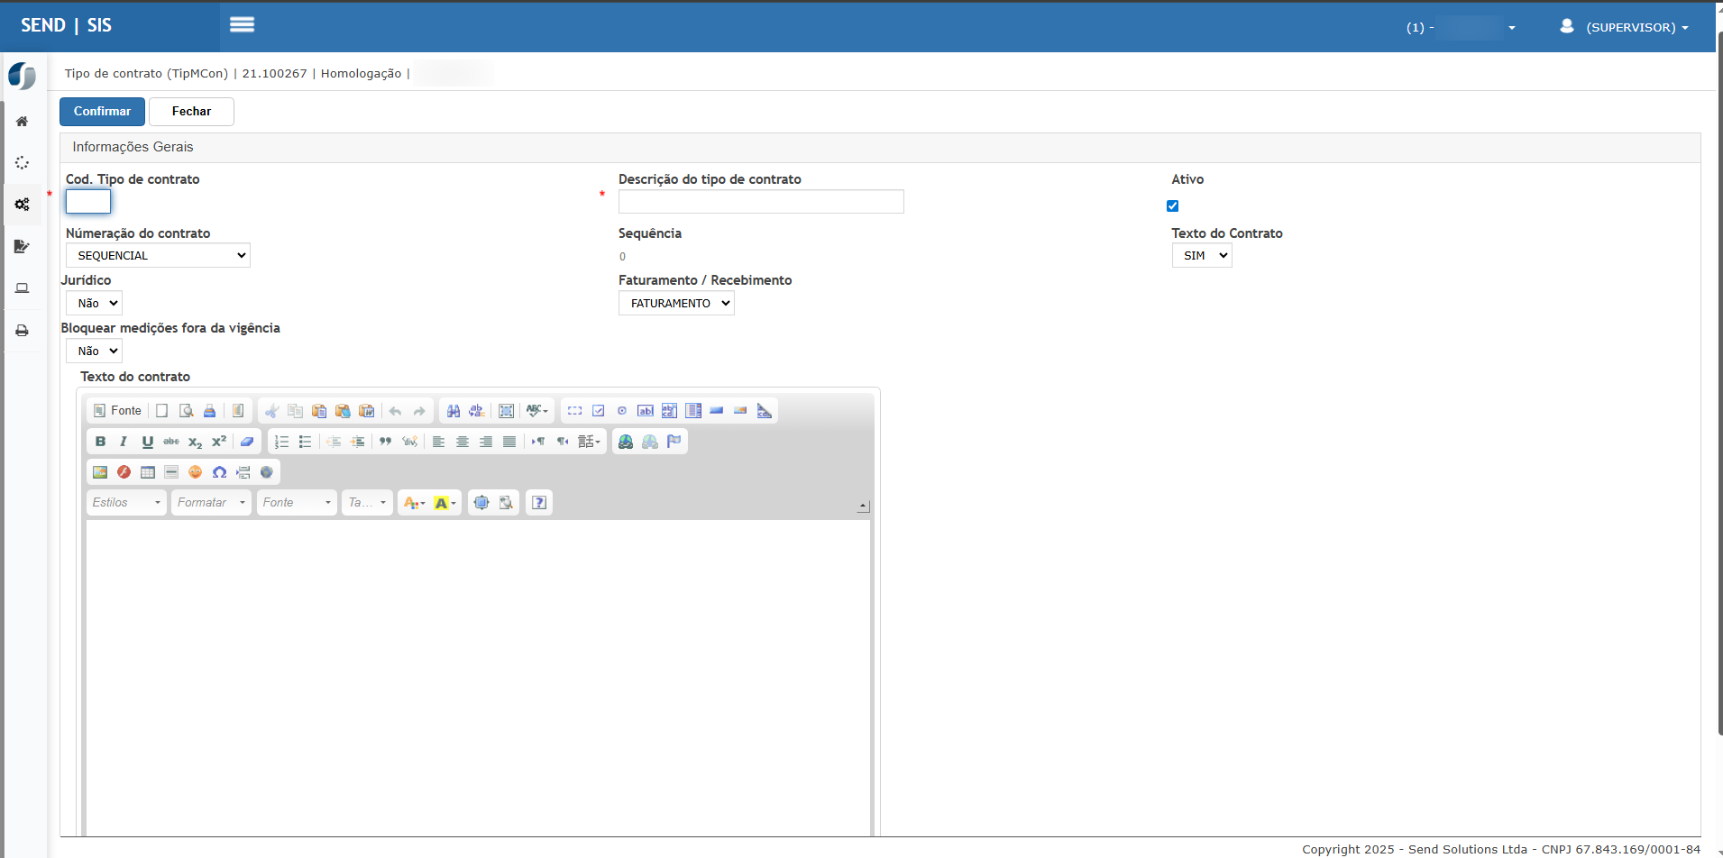This screenshot has height=858, width=1723.
Task: Click the Find (binoculars) icon
Action: pos(454,411)
